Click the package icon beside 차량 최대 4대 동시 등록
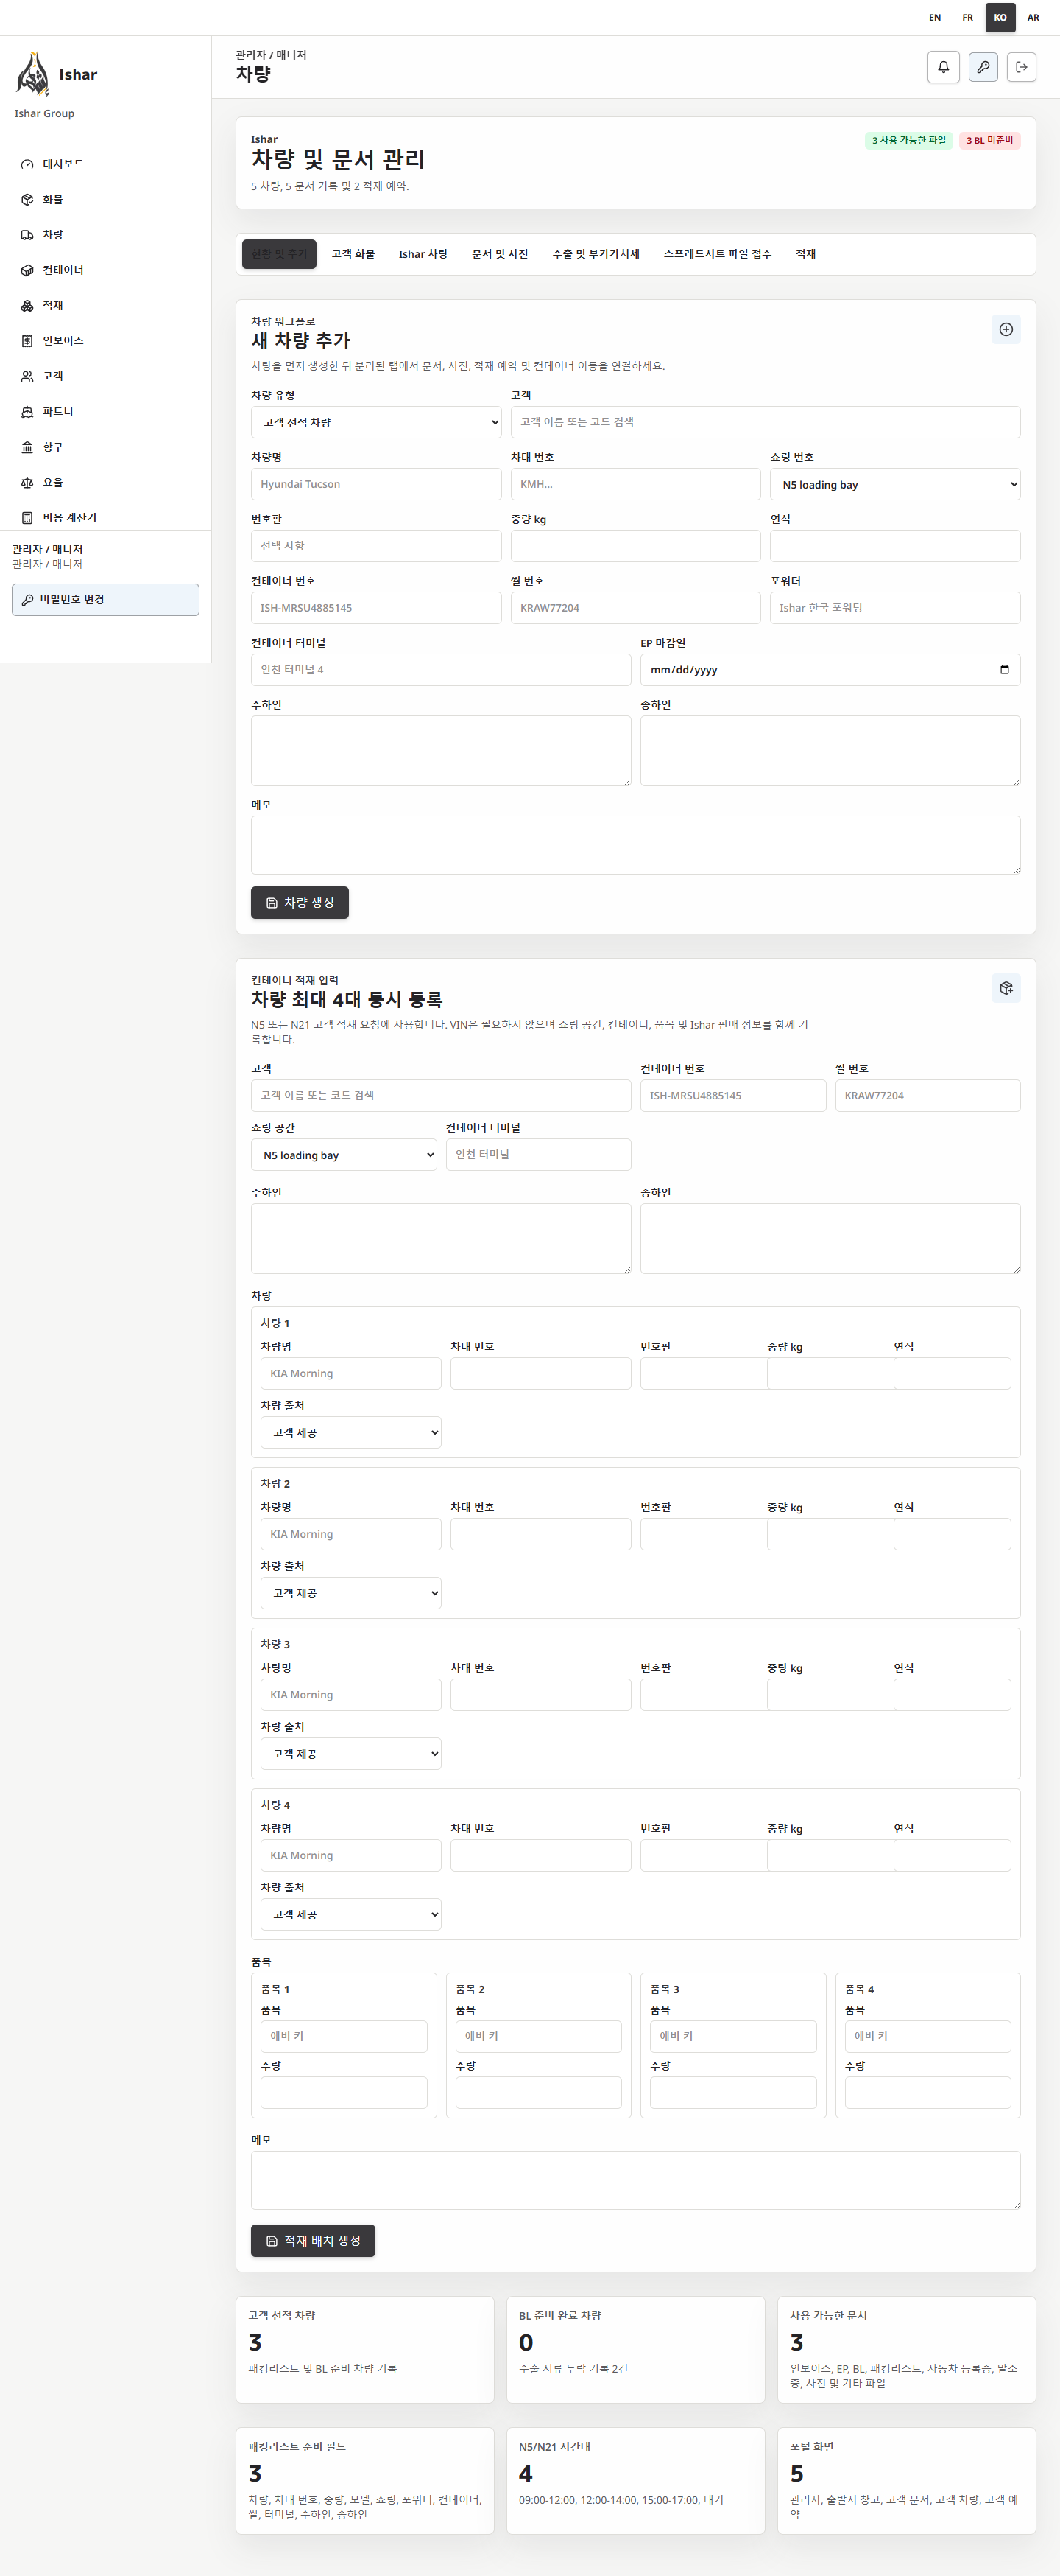 coord(1006,988)
